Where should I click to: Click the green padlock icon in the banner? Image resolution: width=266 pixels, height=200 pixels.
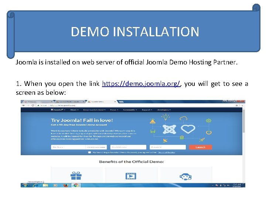point(182,137)
